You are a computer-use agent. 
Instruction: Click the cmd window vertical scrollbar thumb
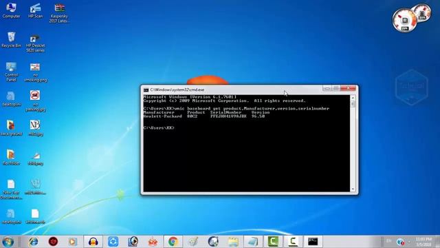tap(353, 104)
